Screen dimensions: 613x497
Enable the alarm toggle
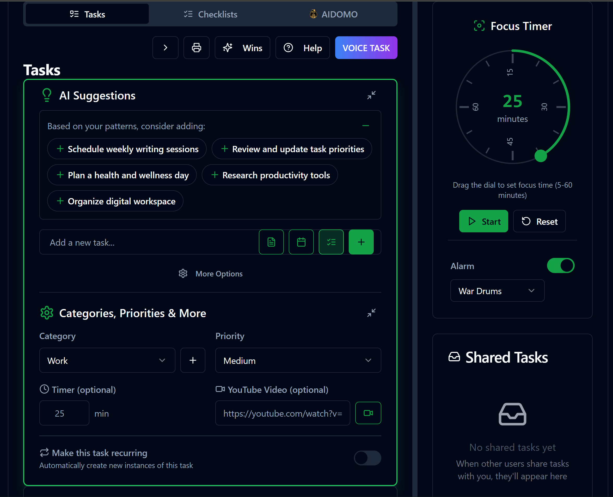[x=560, y=265]
